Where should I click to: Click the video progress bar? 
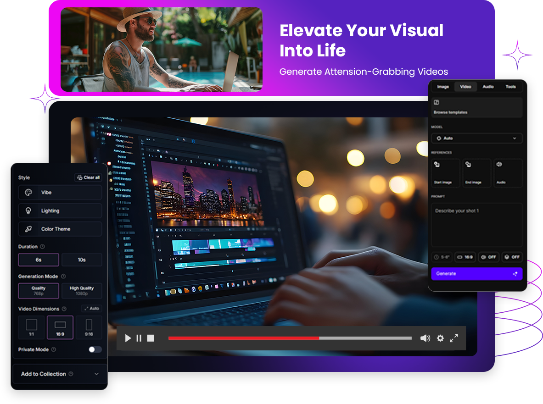[290, 338]
